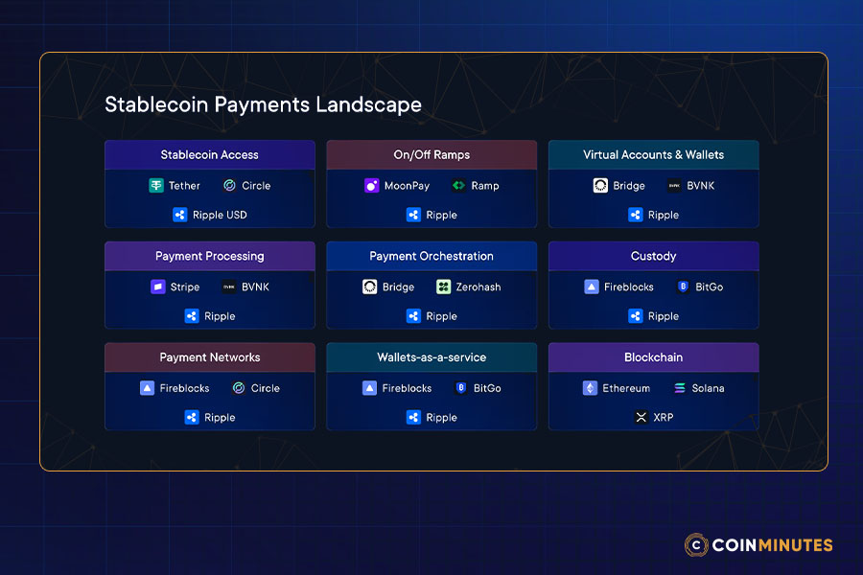Click the COINMINUTES brand text
The image size is (863, 575).
[x=773, y=545]
